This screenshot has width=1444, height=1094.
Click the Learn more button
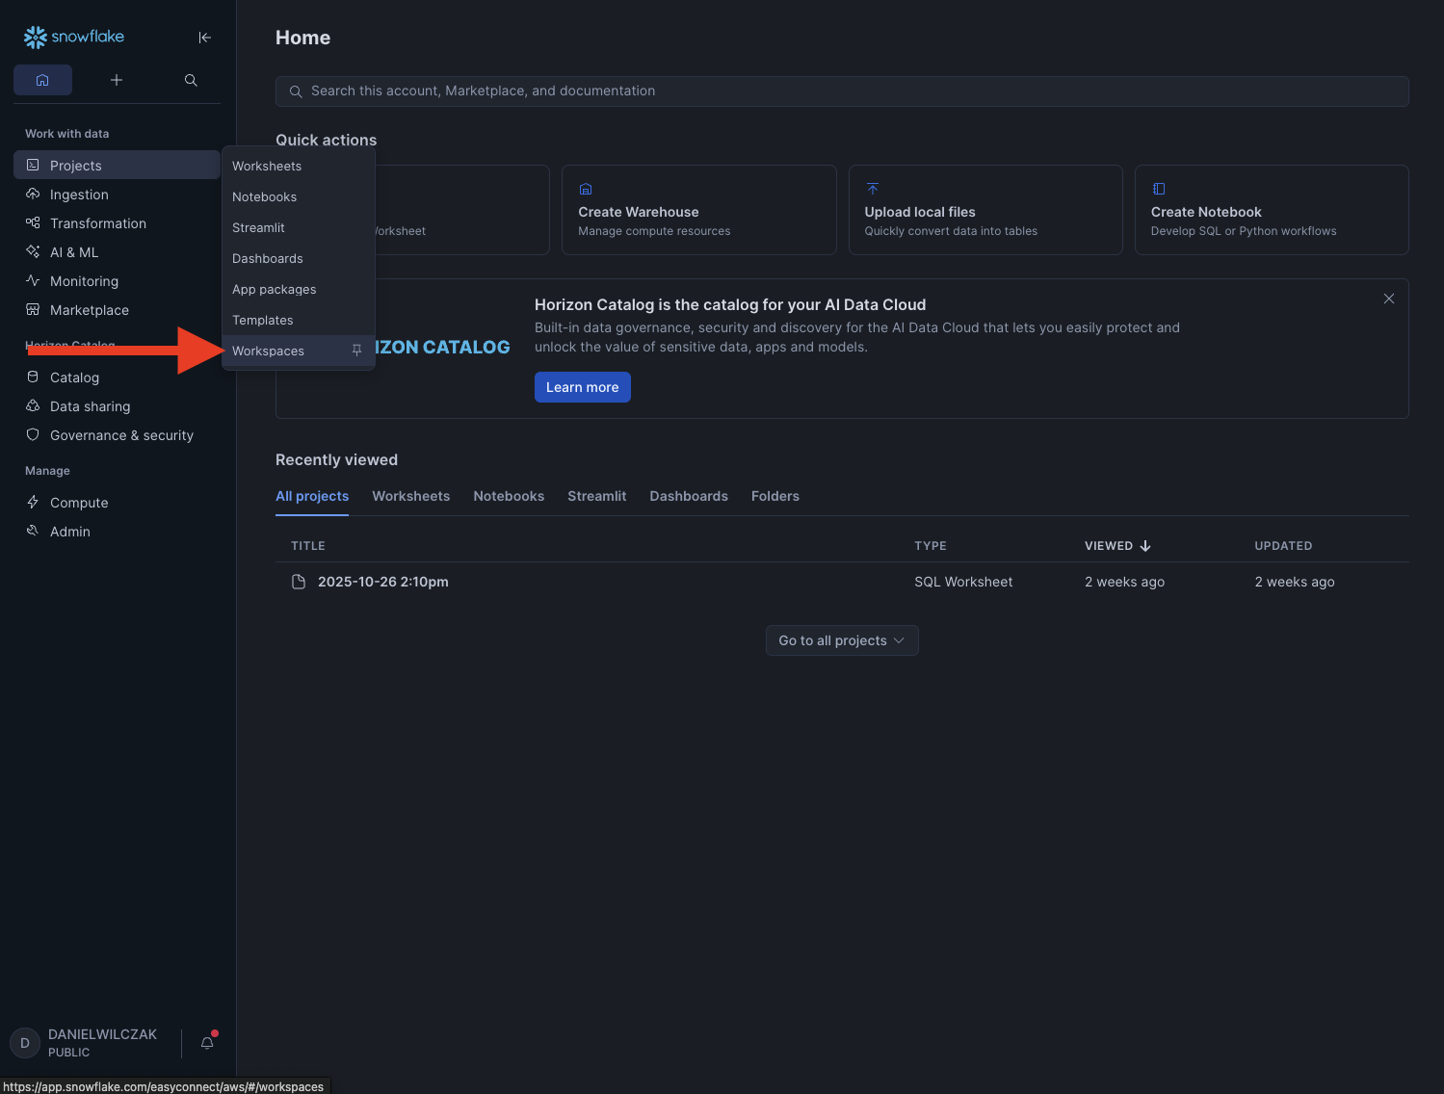tap(582, 387)
